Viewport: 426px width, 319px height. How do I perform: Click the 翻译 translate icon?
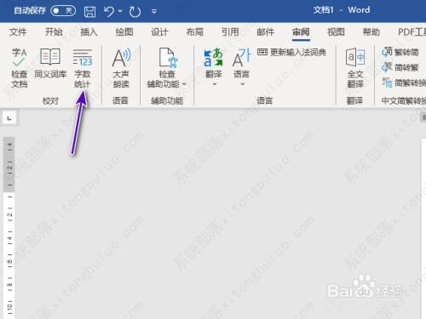pos(213,58)
